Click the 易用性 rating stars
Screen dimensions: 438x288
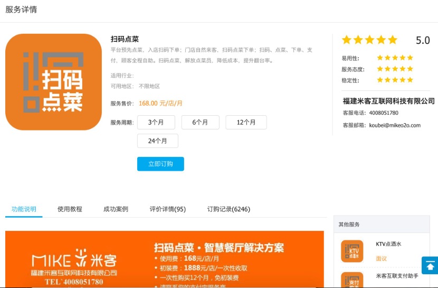click(395, 58)
